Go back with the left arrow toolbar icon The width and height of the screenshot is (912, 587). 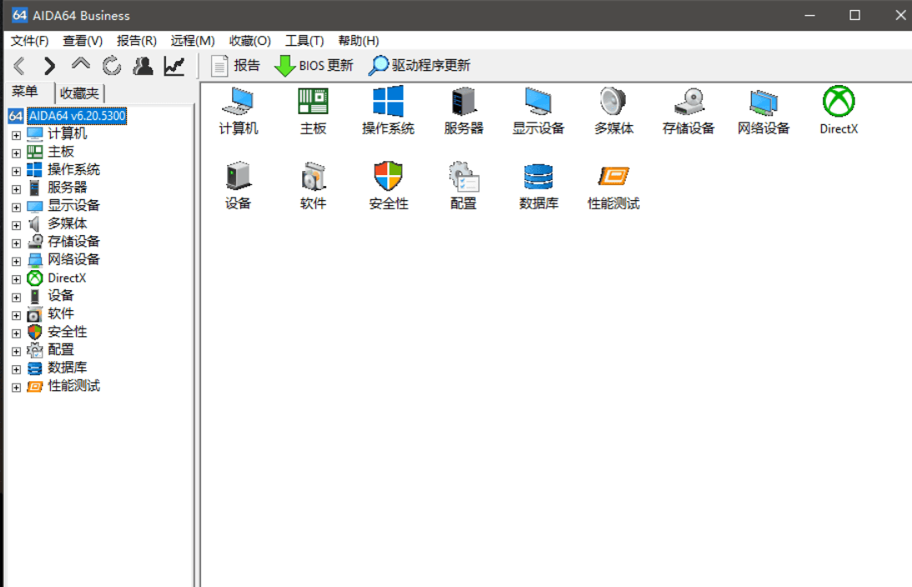(x=19, y=66)
